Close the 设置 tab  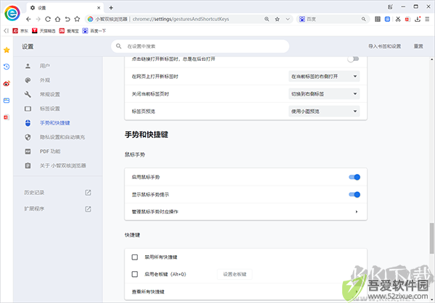coord(99,8)
